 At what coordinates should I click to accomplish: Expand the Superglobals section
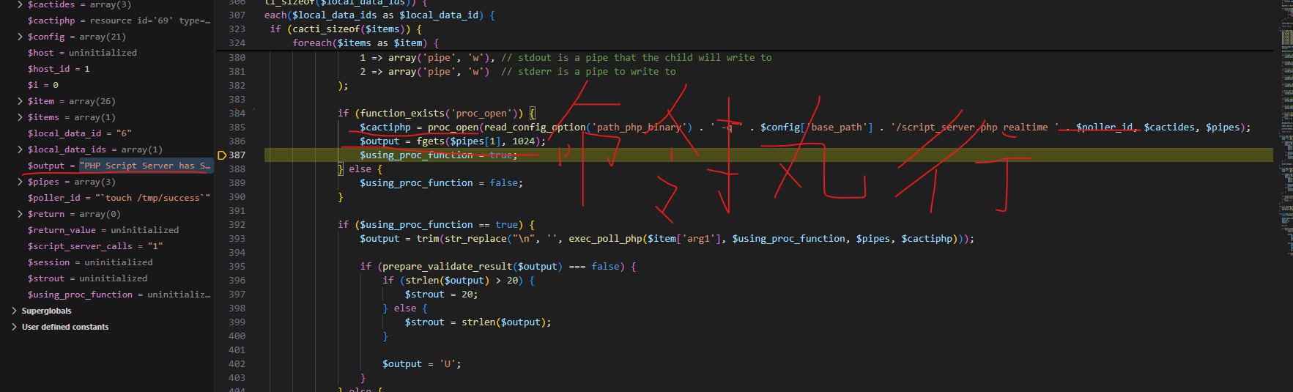14,311
